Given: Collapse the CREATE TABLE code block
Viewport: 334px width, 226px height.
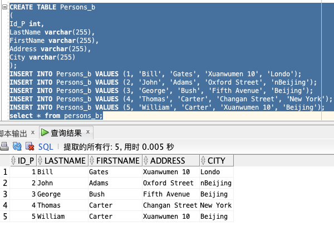Looking at the screenshot, I should 4,7.
